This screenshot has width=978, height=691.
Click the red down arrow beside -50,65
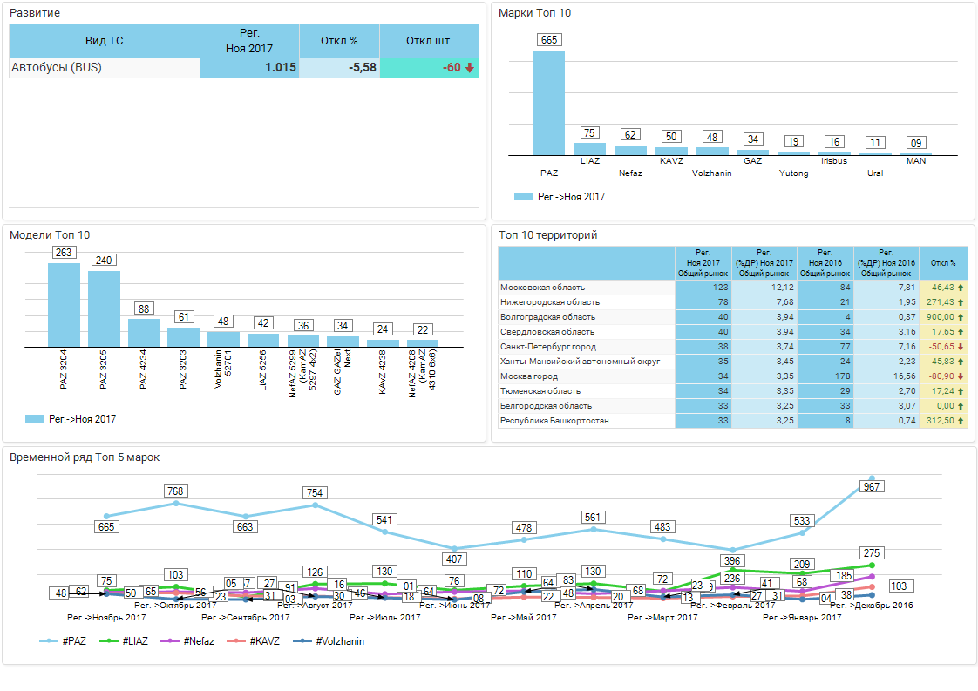(x=961, y=347)
